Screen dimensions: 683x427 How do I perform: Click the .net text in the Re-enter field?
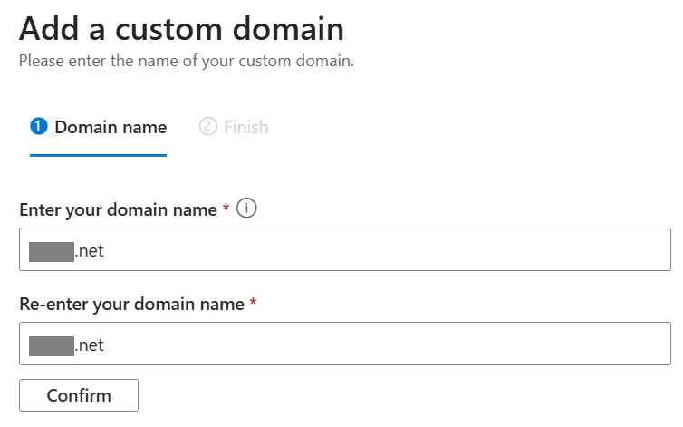point(90,345)
